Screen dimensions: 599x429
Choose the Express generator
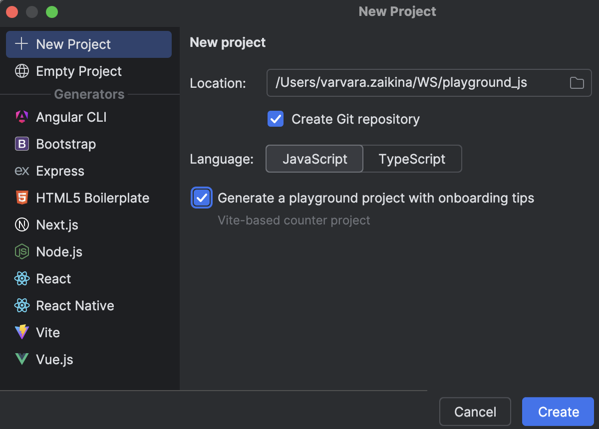coord(60,171)
